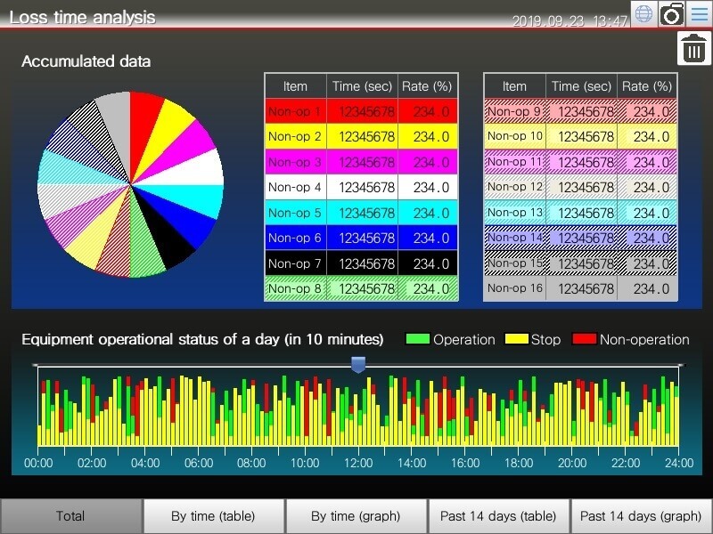Click the globe language icon
Viewport: 713px width, 534px height.
click(643, 14)
